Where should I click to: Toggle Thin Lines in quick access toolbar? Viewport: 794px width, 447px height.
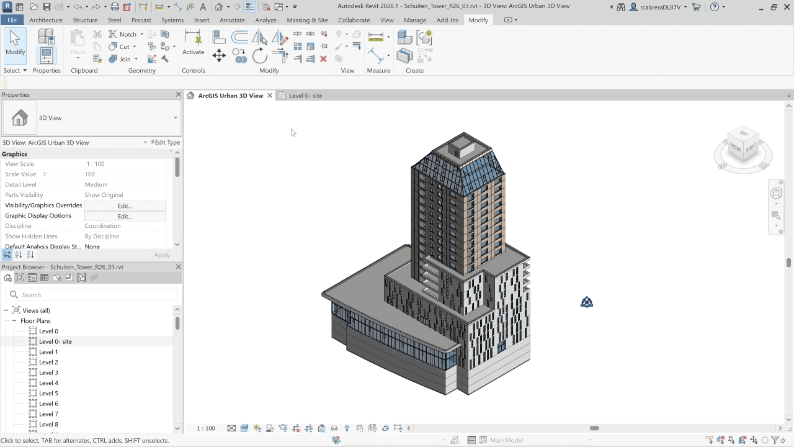[x=250, y=7]
